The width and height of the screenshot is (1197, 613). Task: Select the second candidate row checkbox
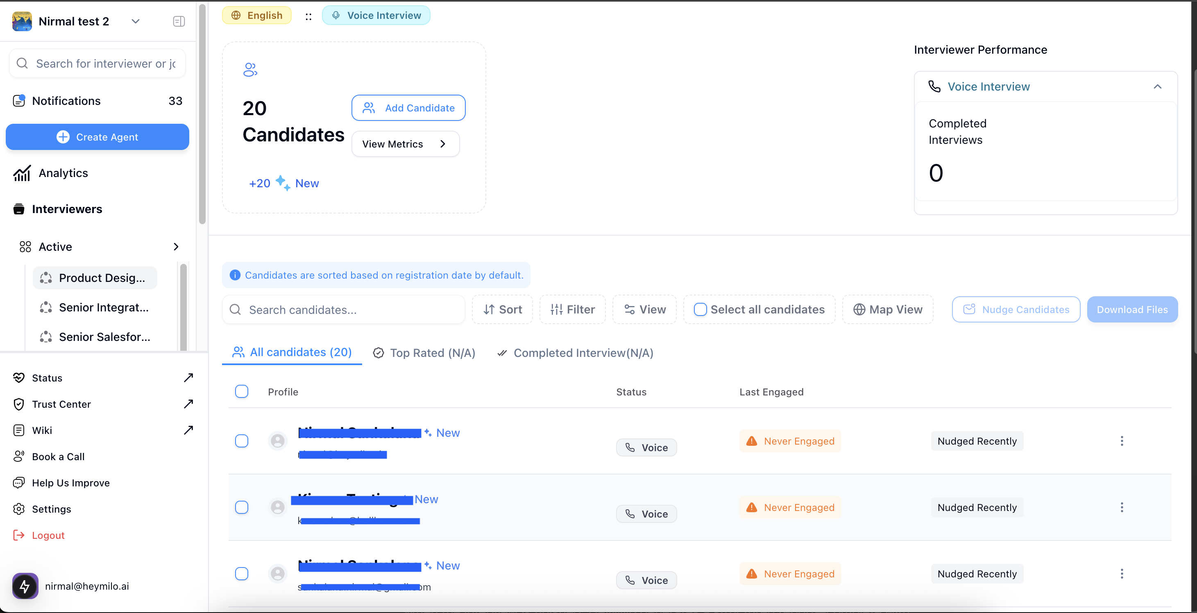click(242, 507)
